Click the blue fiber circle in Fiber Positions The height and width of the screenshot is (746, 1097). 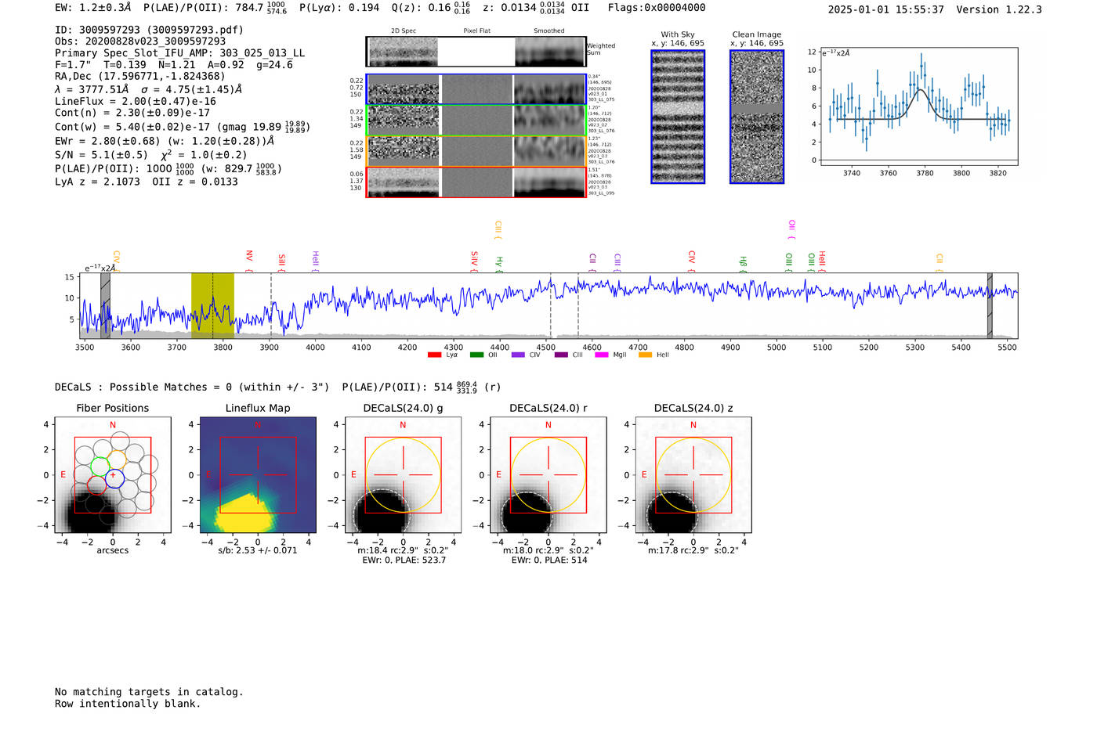click(x=114, y=478)
